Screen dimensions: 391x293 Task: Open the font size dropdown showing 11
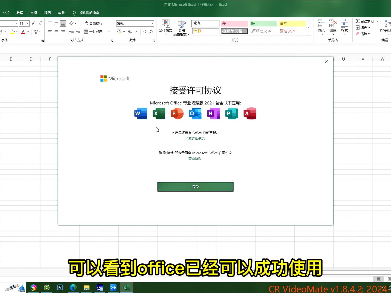coord(27,23)
